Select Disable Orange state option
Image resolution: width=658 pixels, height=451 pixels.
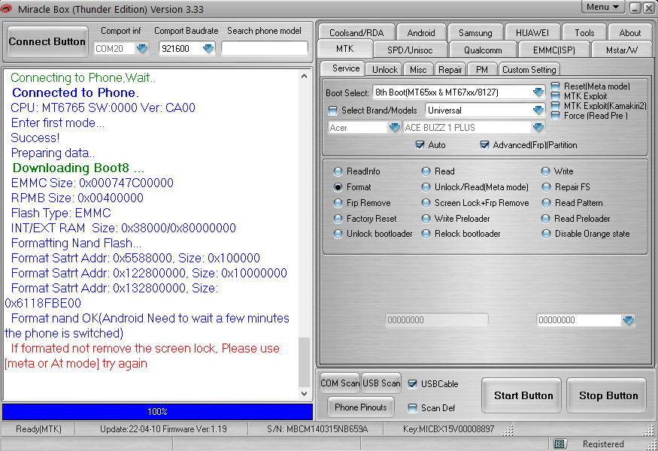(545, 234)
